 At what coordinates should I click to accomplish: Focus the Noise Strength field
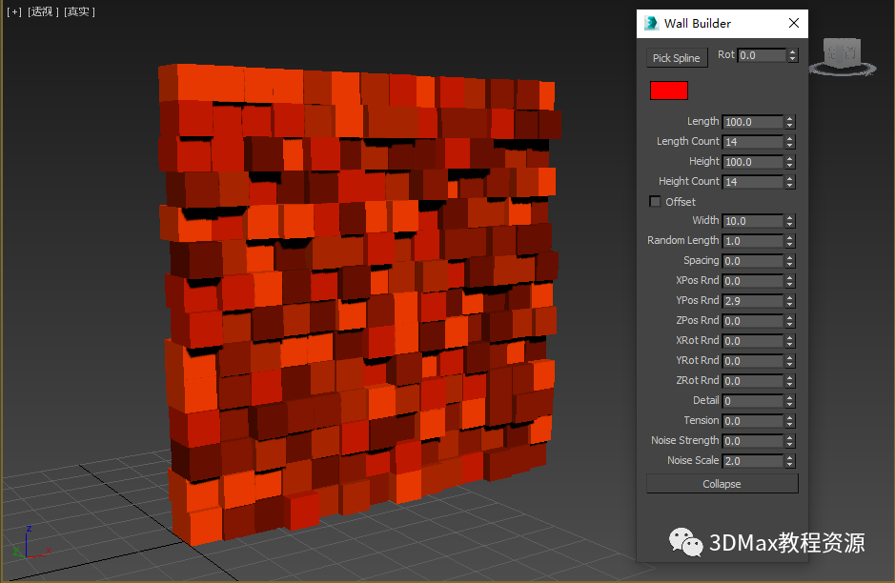pyautogui.click(x=753, y=441)
